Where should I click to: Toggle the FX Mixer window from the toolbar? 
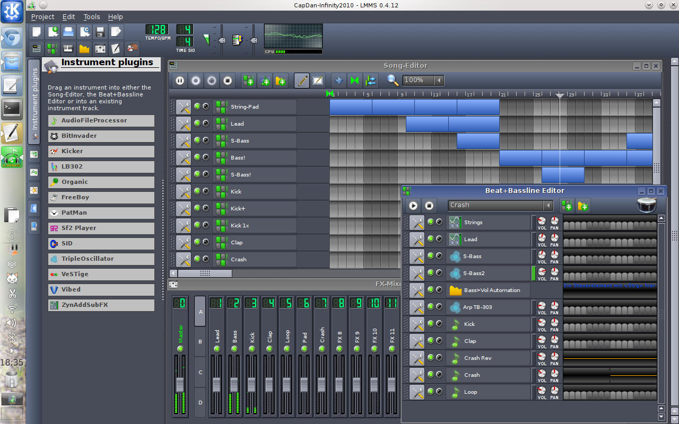pos(100,49)
